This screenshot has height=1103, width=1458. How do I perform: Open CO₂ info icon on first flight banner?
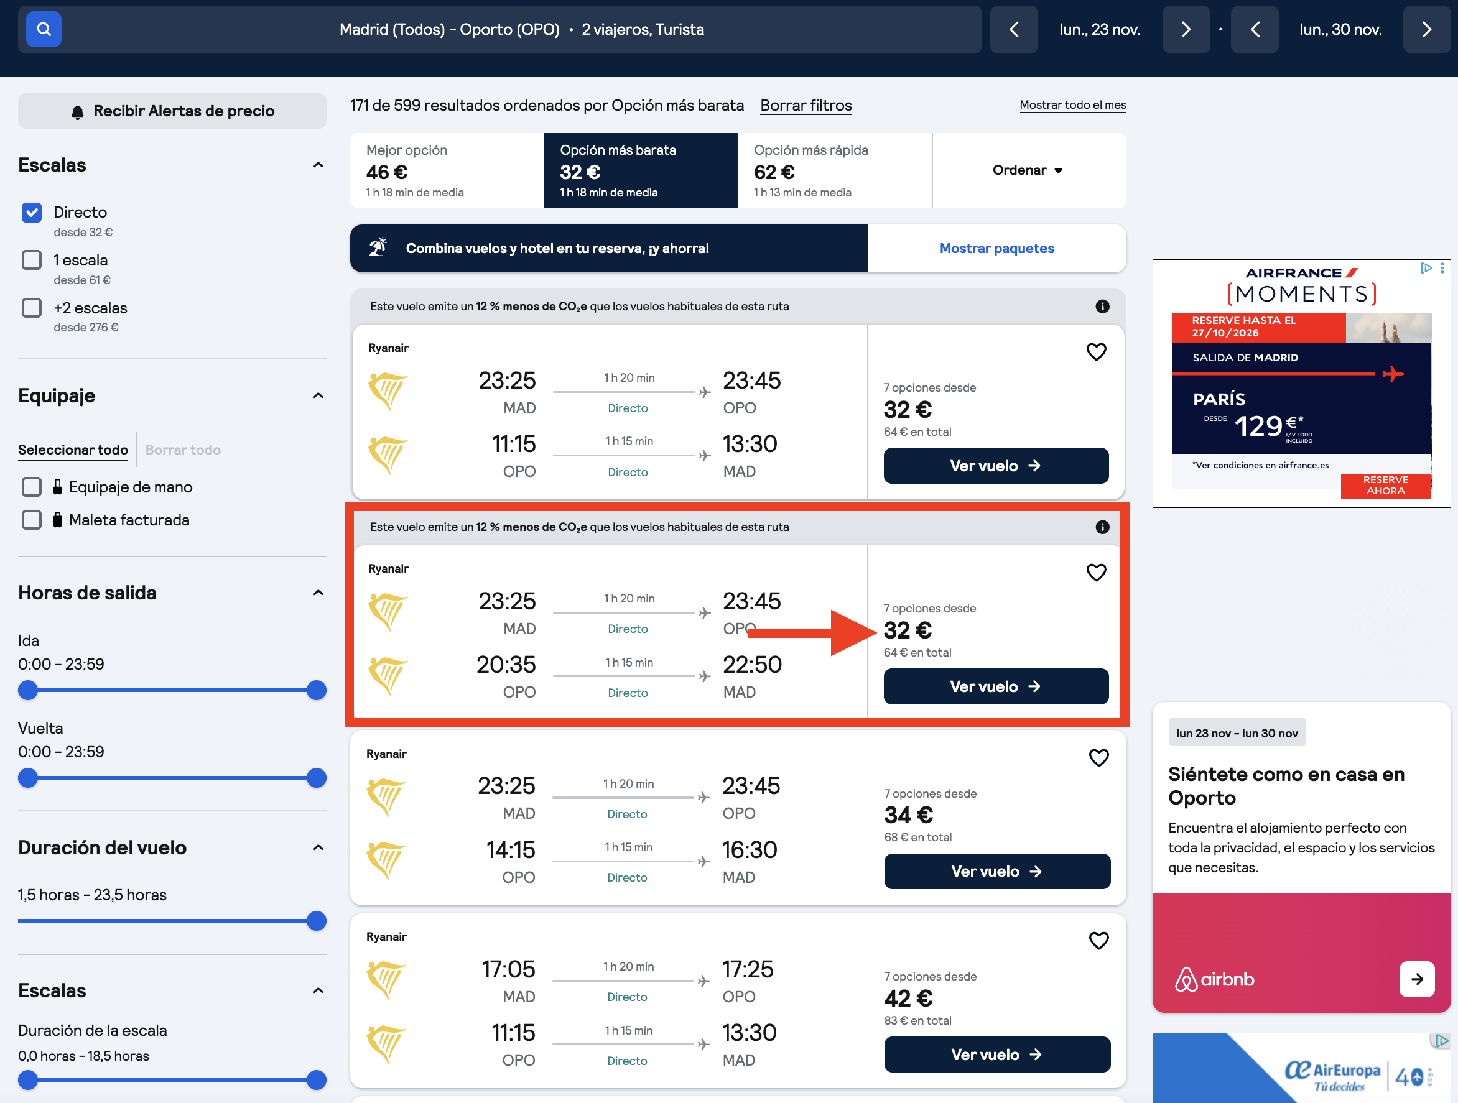click(x=1102, y=307)
